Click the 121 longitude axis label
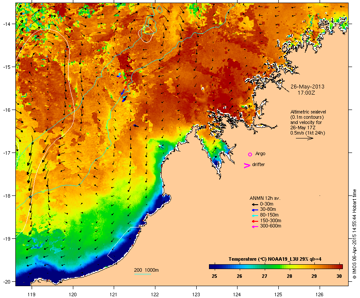The width and height of the screenshot is (360, 298). [x=114, y=294]
